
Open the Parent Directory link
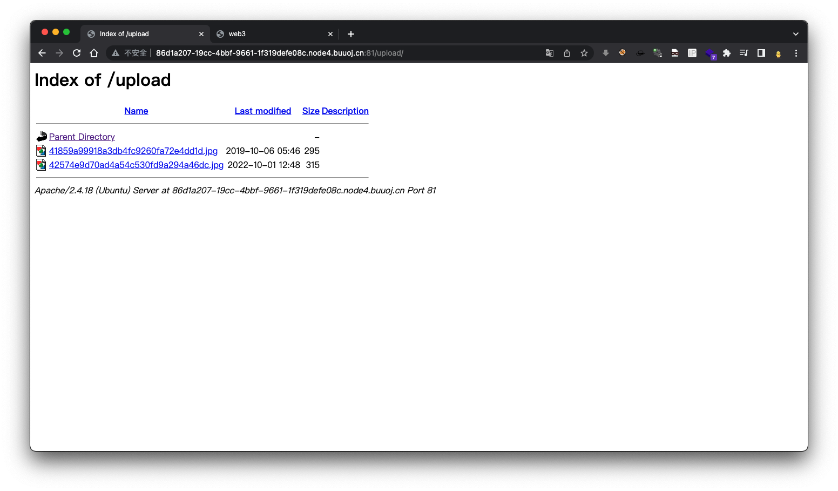82,137
